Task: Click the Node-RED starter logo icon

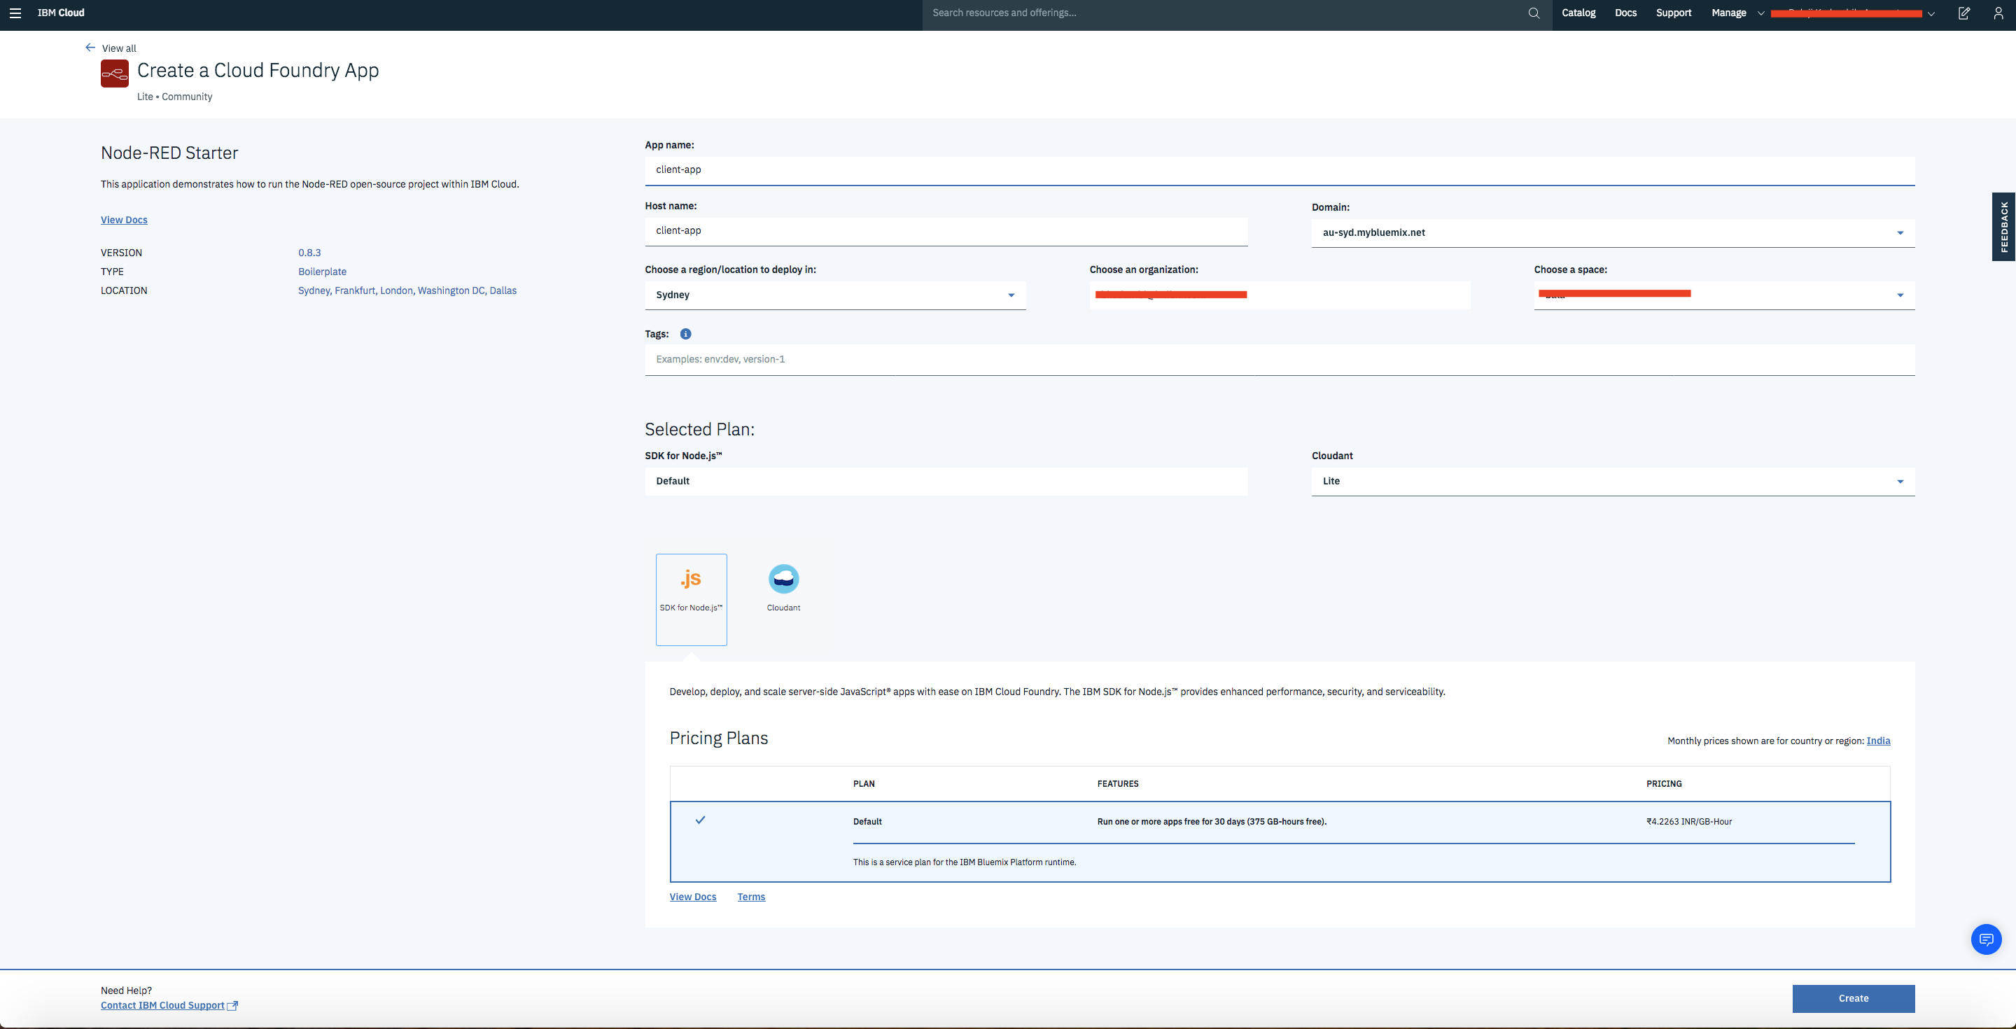Action: point(114,74)
